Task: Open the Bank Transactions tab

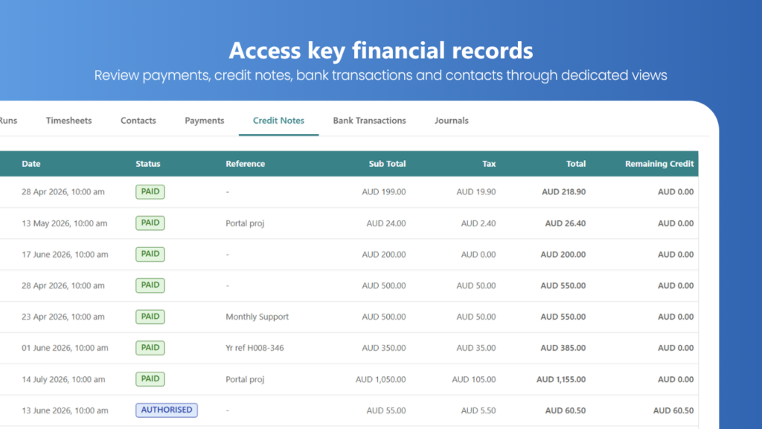Action: pos(369,121)
